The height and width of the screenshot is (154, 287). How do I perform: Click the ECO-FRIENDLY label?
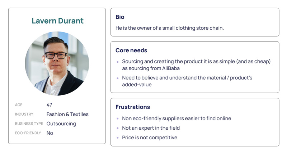(x=28, y=133)
